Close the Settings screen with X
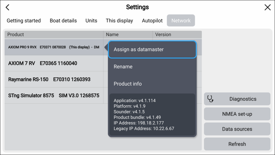The height and width of the screenshot is (155, 275). coord(267,7)
